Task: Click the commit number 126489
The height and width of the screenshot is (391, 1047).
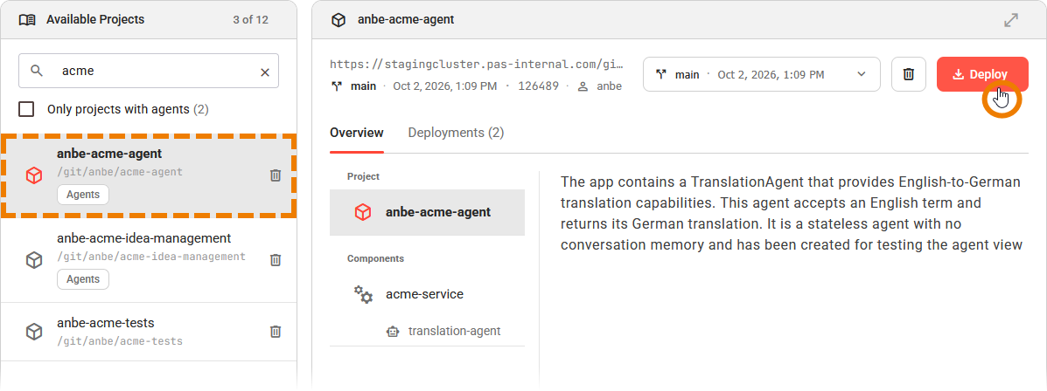Action: click(538, 86)
